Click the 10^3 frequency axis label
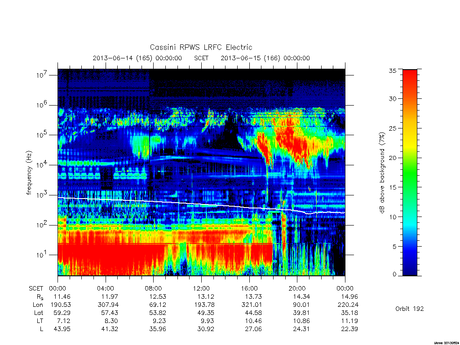 42,195
